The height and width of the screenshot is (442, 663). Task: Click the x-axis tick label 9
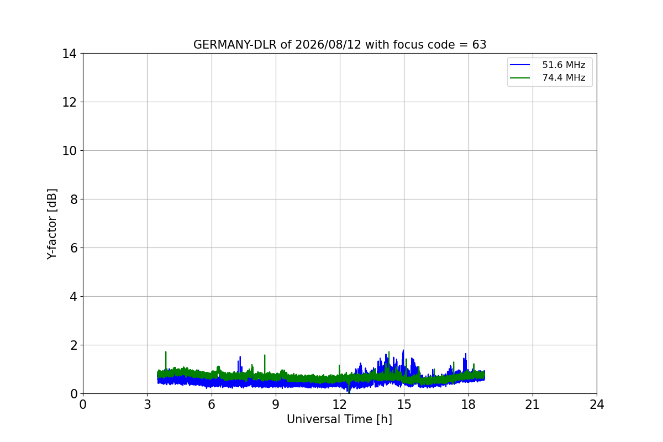tap(276, 404)
